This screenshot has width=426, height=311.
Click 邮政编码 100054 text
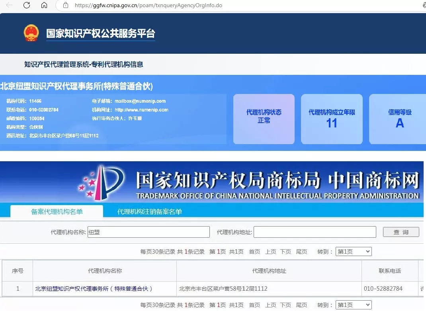pyautogui.click(x=25, y=119)
